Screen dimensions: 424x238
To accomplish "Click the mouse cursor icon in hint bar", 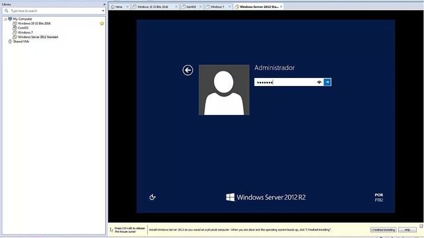I will point(111,230).
